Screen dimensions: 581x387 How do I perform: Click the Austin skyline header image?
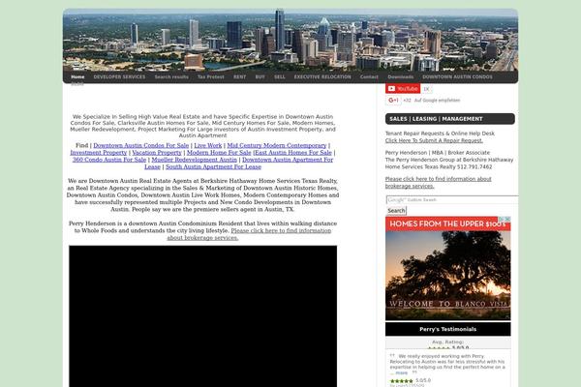point(290,40)
